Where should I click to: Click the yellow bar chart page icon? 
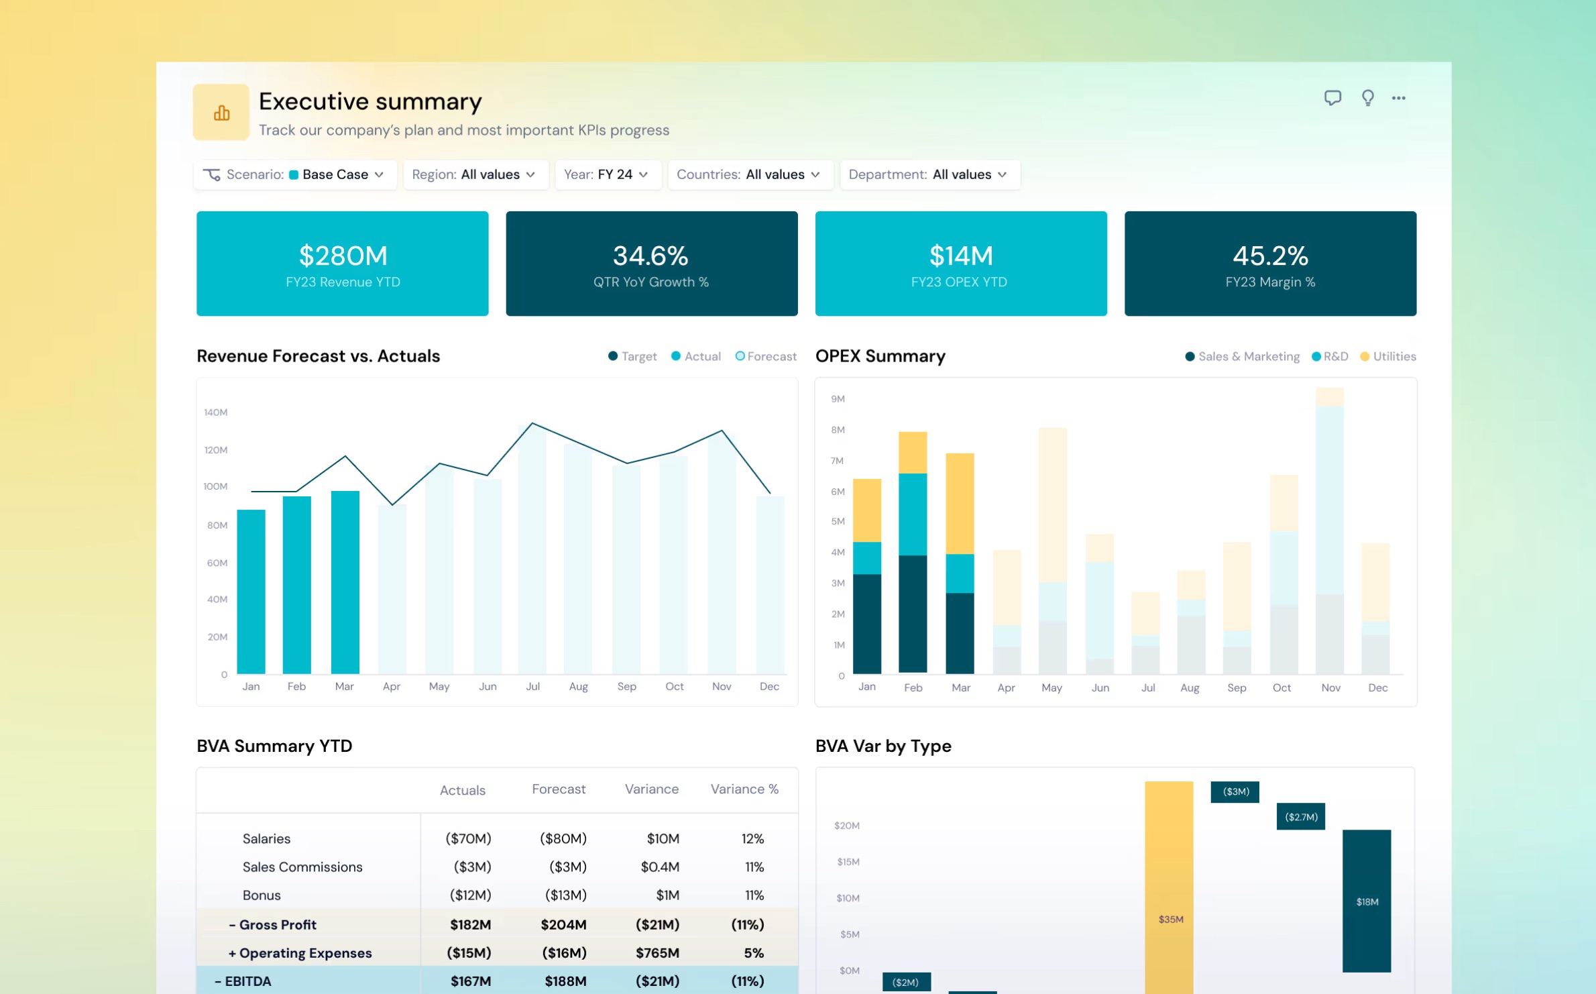click(x=221, y=112)
